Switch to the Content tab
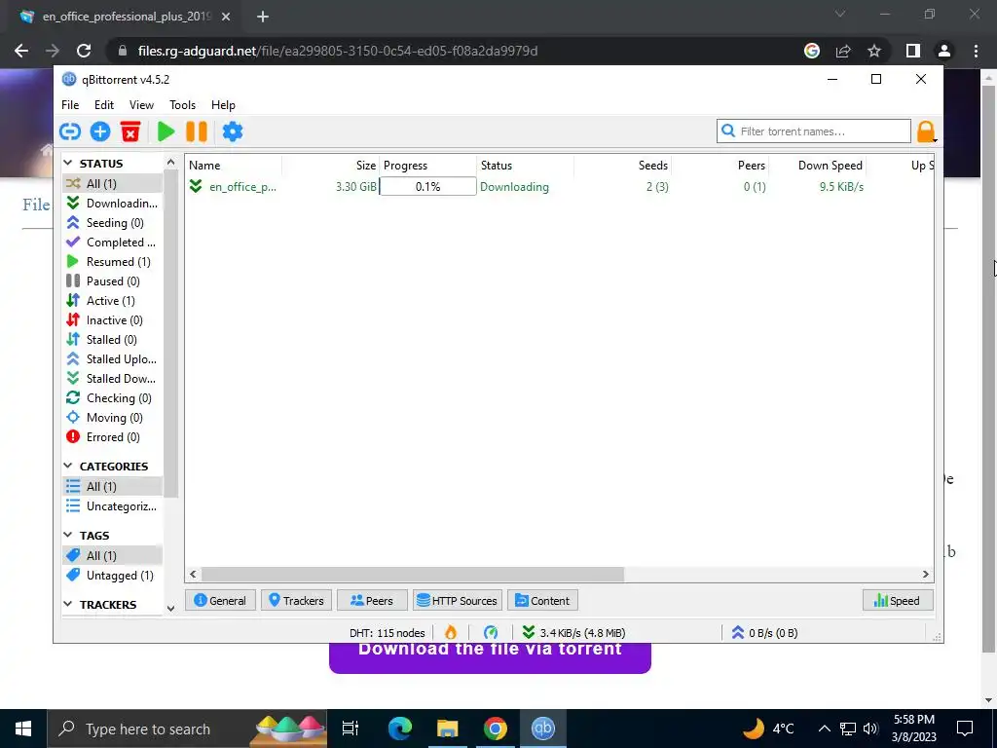The image size is (997, 748). pos(542,600)
